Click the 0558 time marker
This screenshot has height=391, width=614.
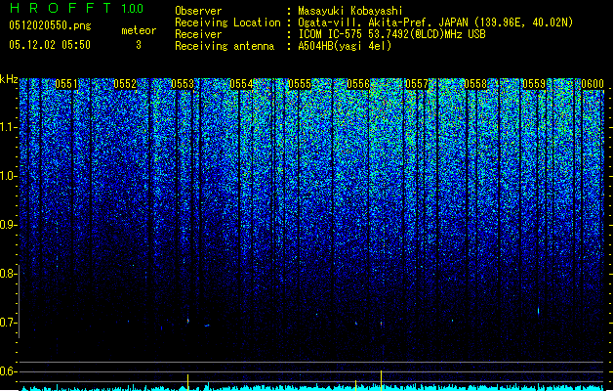[475, 84]
